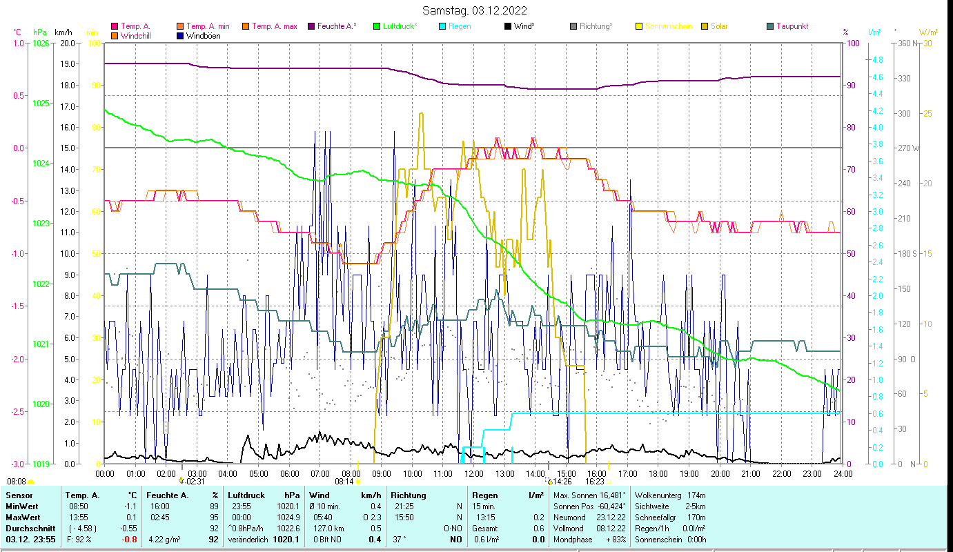
Task: Click the O-NO direction average
Action: [x=453, y=529]
